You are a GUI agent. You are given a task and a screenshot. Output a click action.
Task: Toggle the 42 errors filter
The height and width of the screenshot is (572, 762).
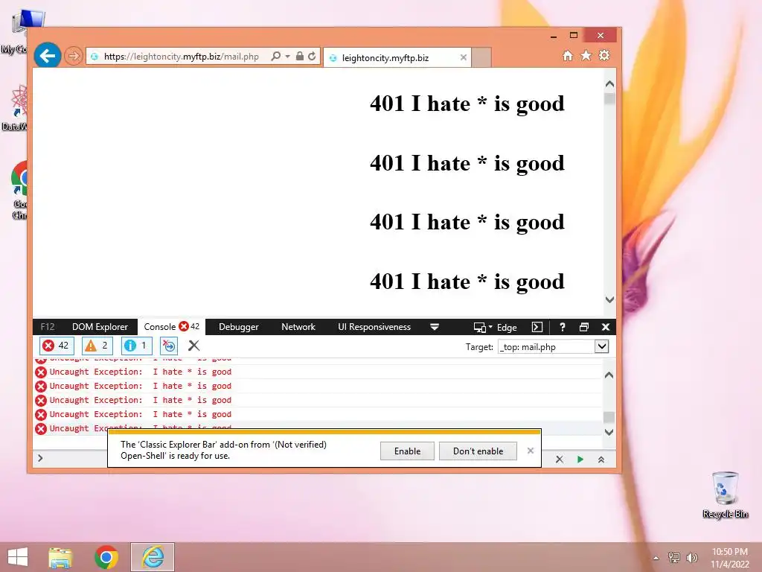click(x=57, y=346)
